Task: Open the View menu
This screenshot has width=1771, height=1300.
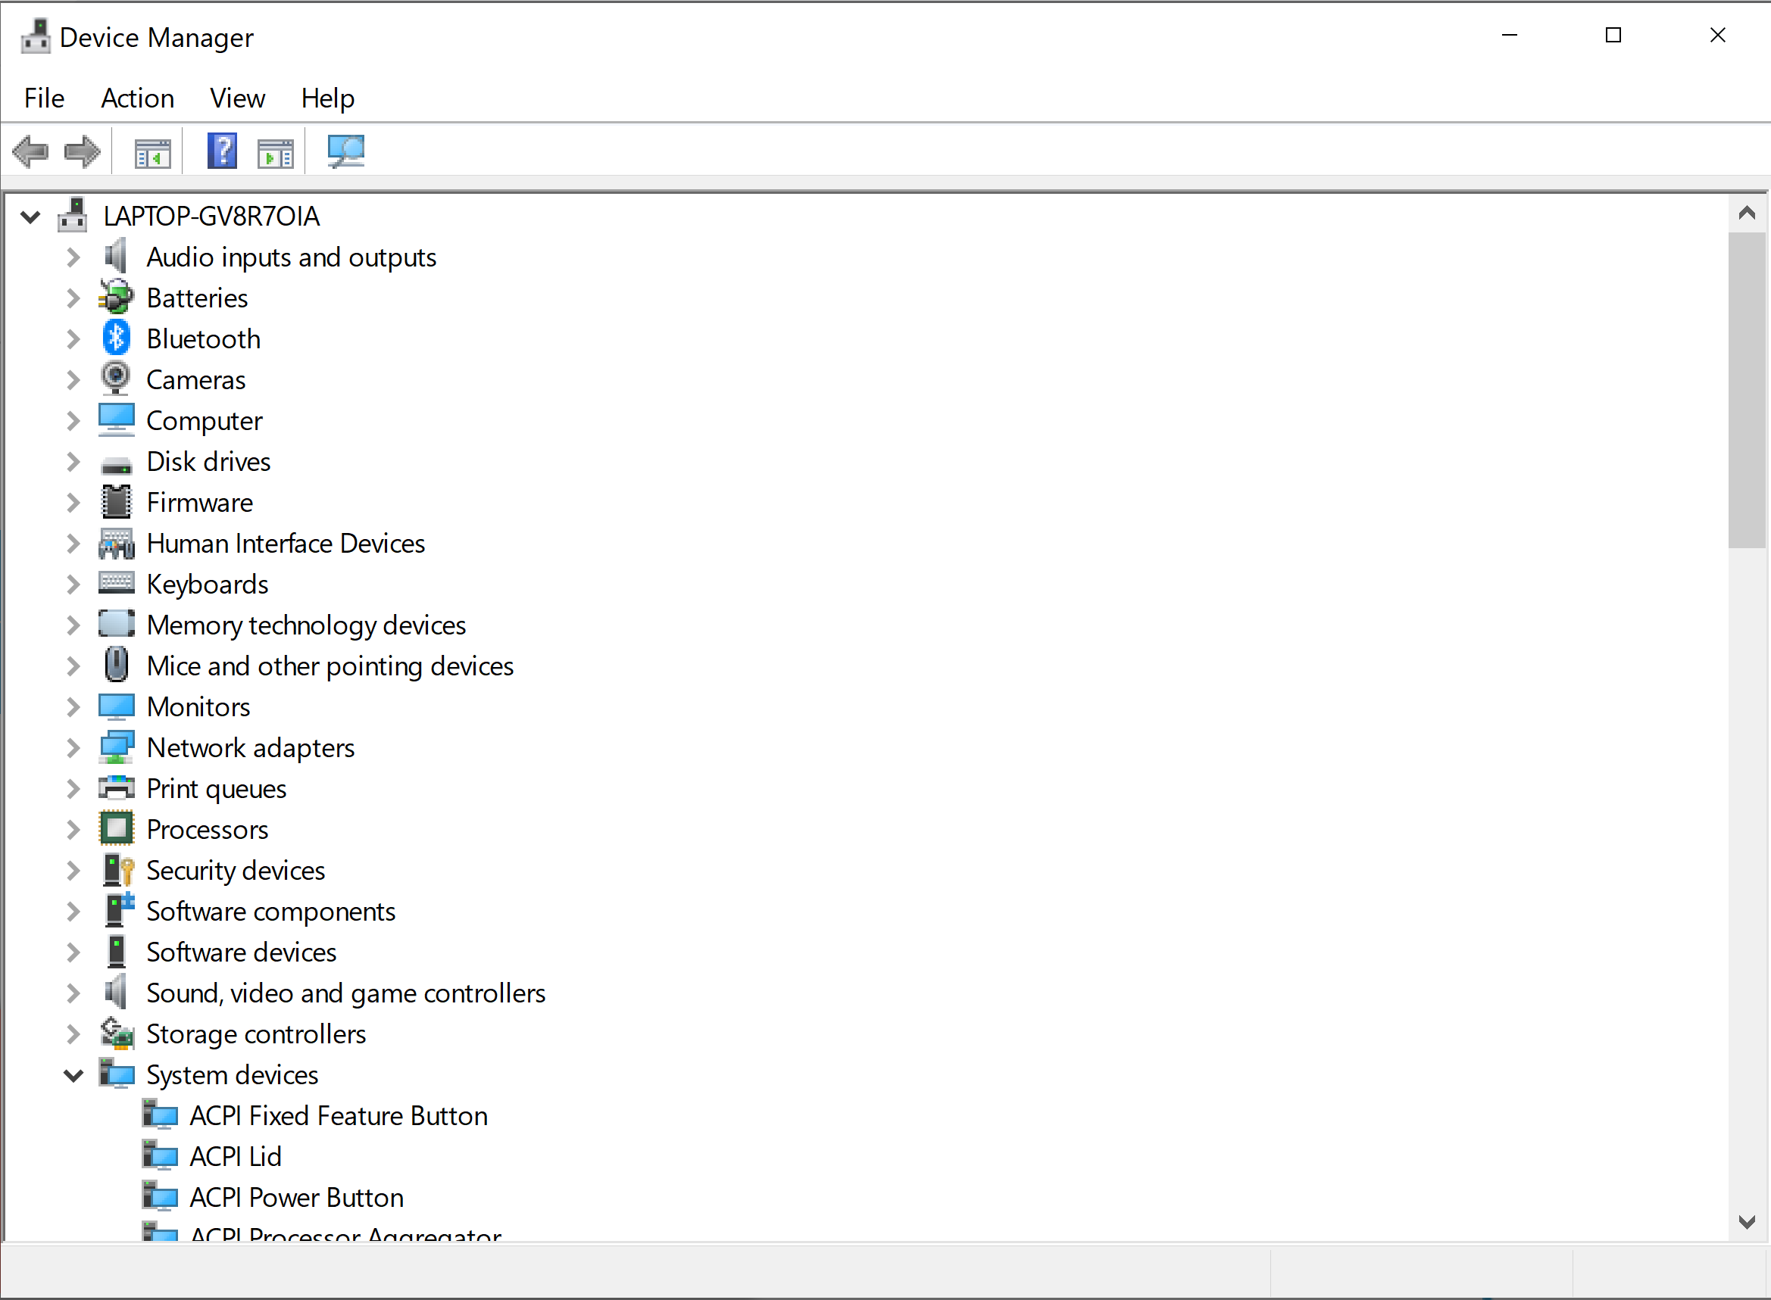Action: (x=237, y=98)
